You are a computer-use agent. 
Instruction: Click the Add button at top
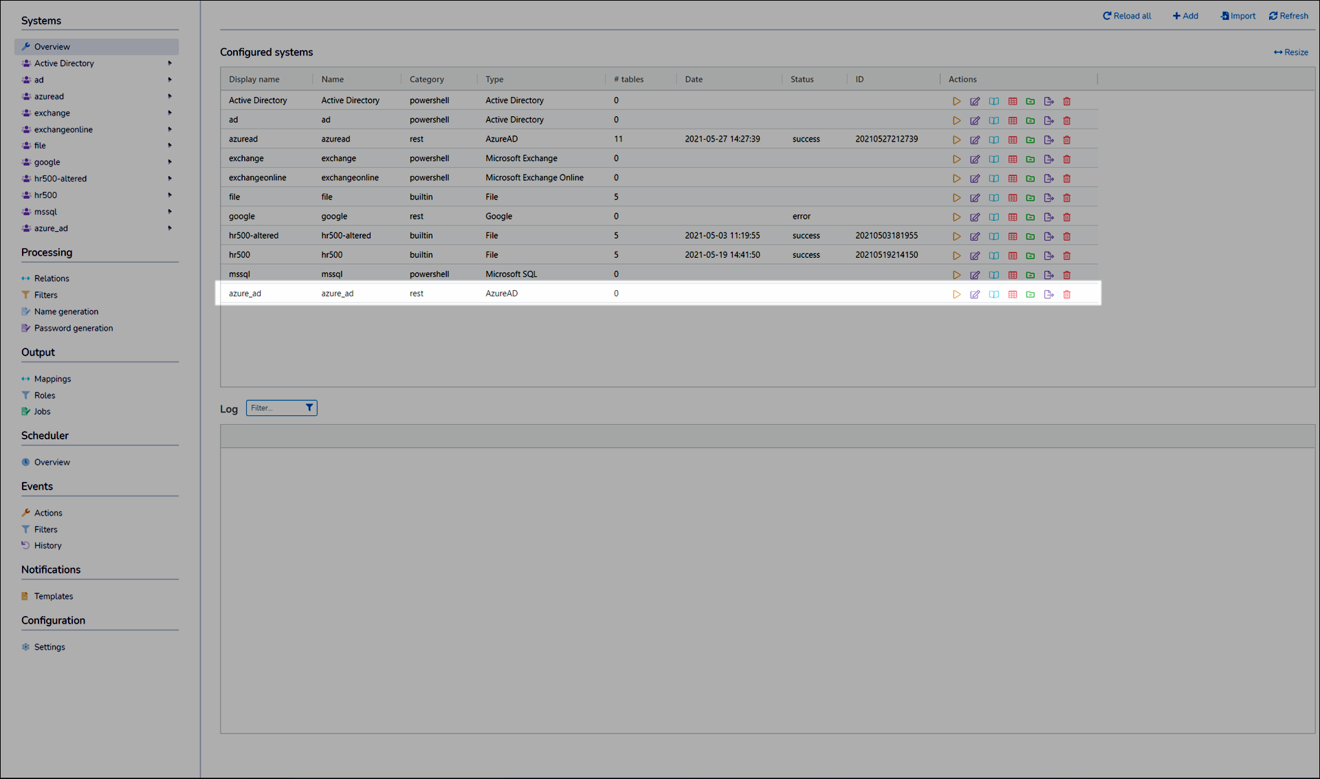tap(1185, 16)
